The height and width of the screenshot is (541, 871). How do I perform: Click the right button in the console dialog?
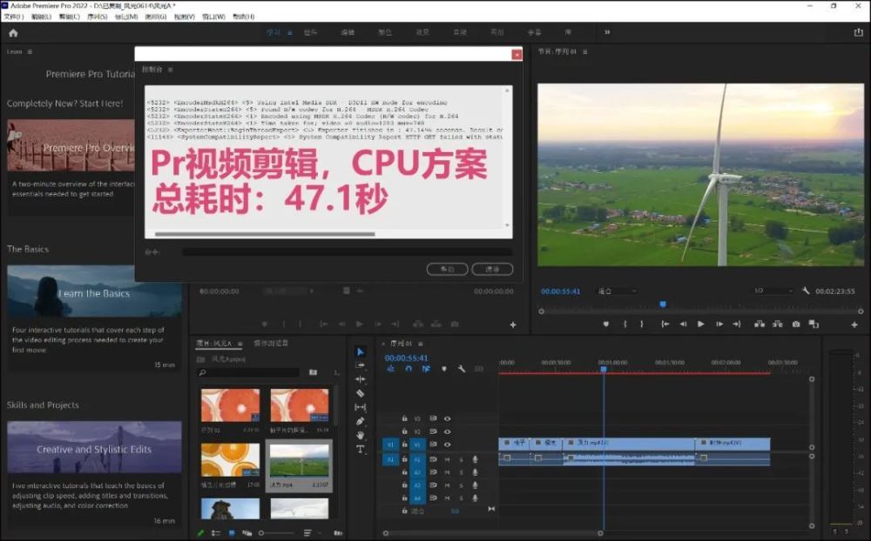coord(492,270)
